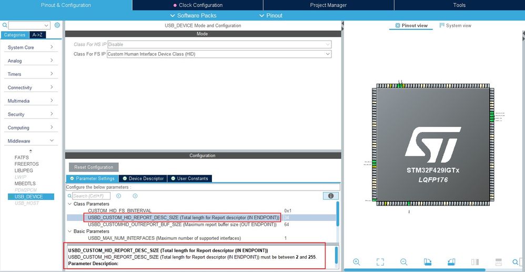This screenshot has width=525, height=272.
Task: Fit the chip to the view
Action: [x=380, y=262]
